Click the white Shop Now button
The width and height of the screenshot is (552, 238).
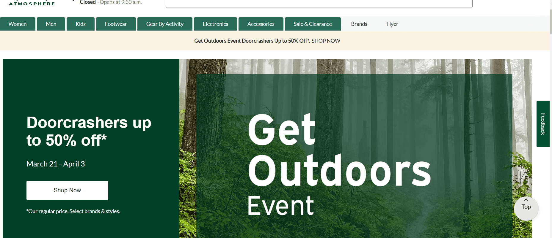pos(67,190)
